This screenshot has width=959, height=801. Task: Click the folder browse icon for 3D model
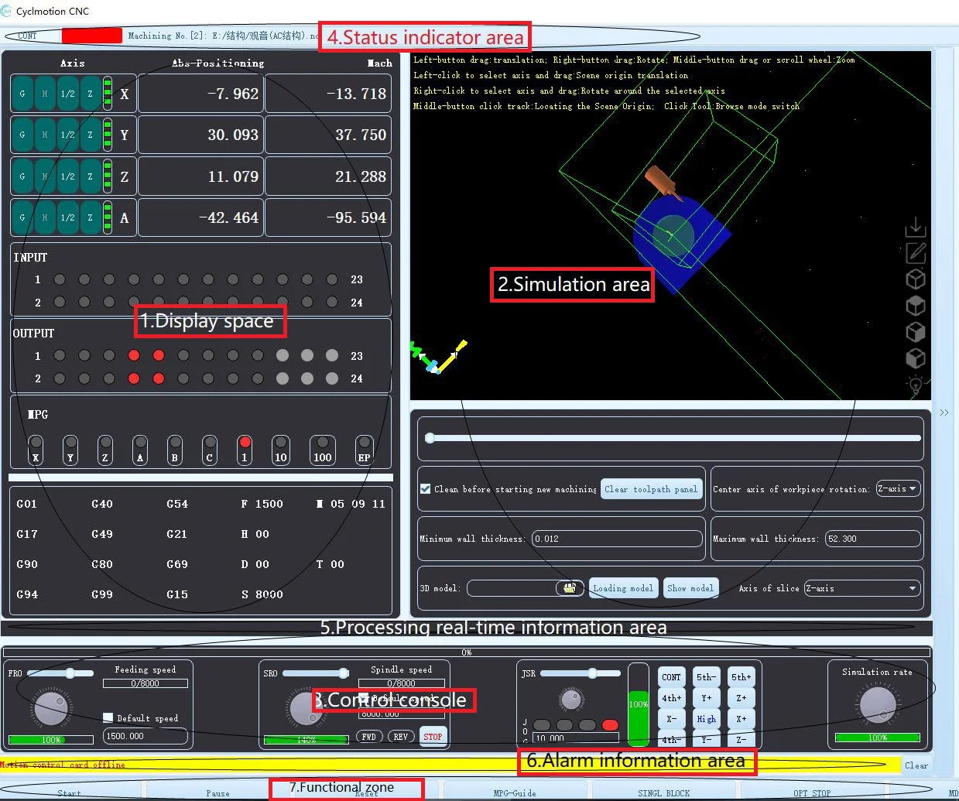[569, 588]
